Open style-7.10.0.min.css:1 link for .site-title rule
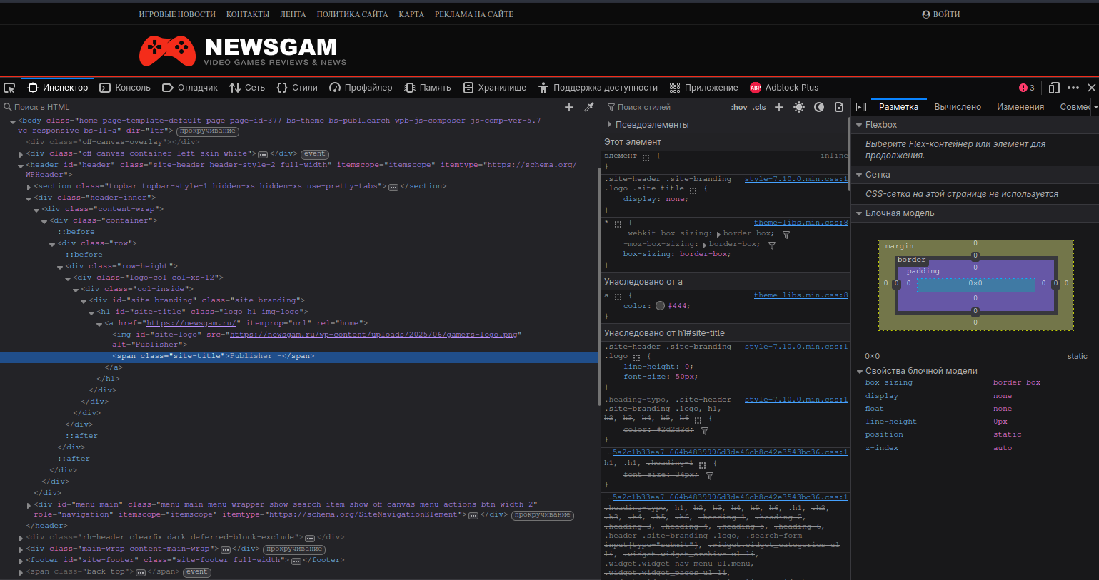Image resolution: width=1099 pixels, height=580 pixels. pos(796,179)
